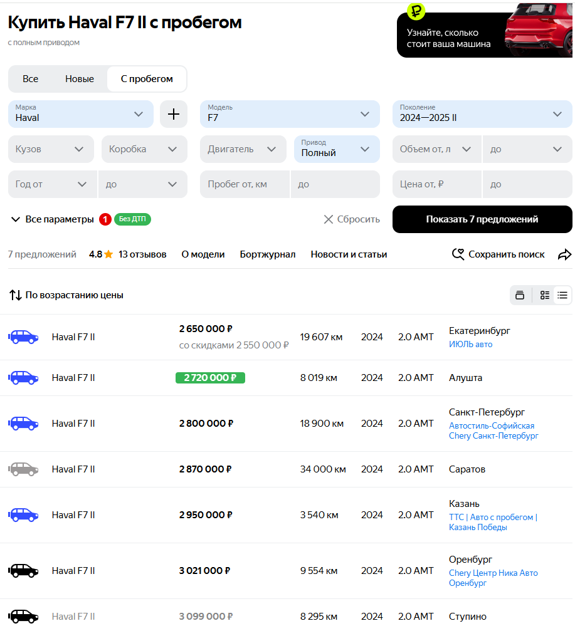Image resolution: width=575 pixels, height=631 pixels.
Task: Click the X icon beside Сбросить
Action: [x=329, y=219]
